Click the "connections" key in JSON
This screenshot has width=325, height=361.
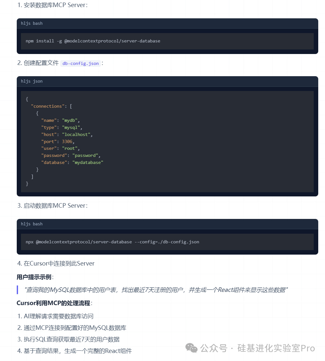pyautogui.click(x=48, y=106)
